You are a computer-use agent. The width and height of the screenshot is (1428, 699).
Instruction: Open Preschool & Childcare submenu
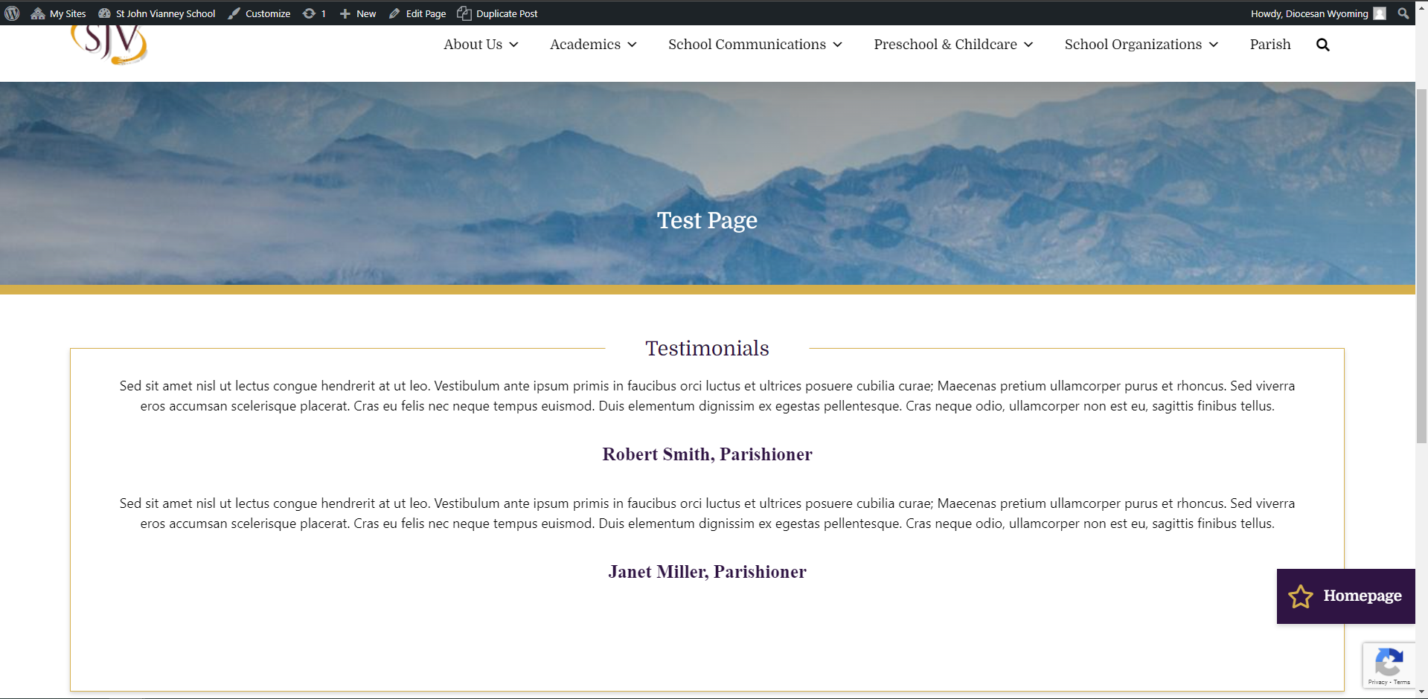(953, 45)
